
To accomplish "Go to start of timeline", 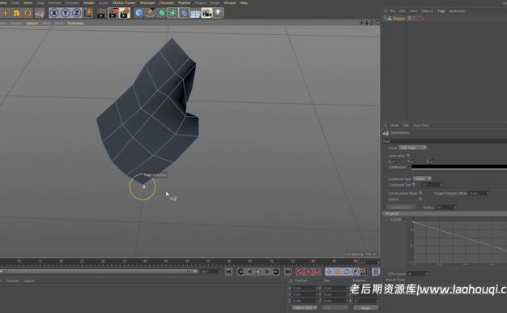I will click(228, 272).
